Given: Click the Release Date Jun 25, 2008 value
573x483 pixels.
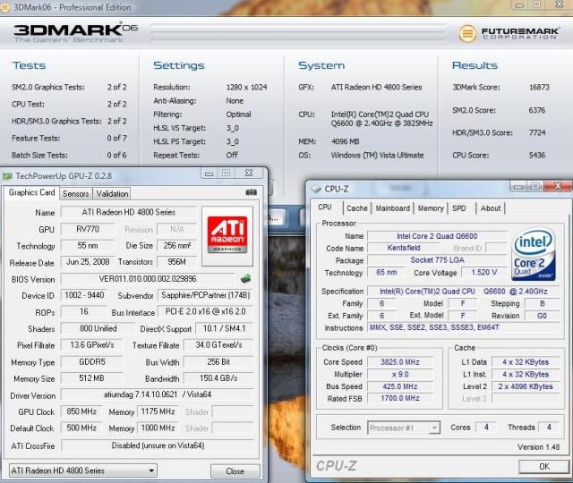Looking at the screenshot, I should click(x=88, y=262).
